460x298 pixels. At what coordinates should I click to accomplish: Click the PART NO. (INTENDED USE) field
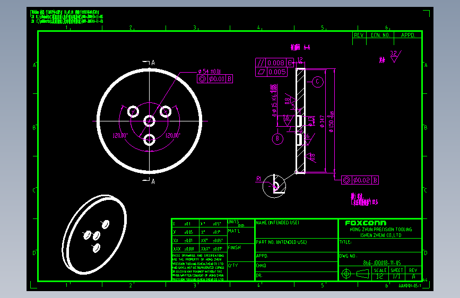(x=296, y=245)
